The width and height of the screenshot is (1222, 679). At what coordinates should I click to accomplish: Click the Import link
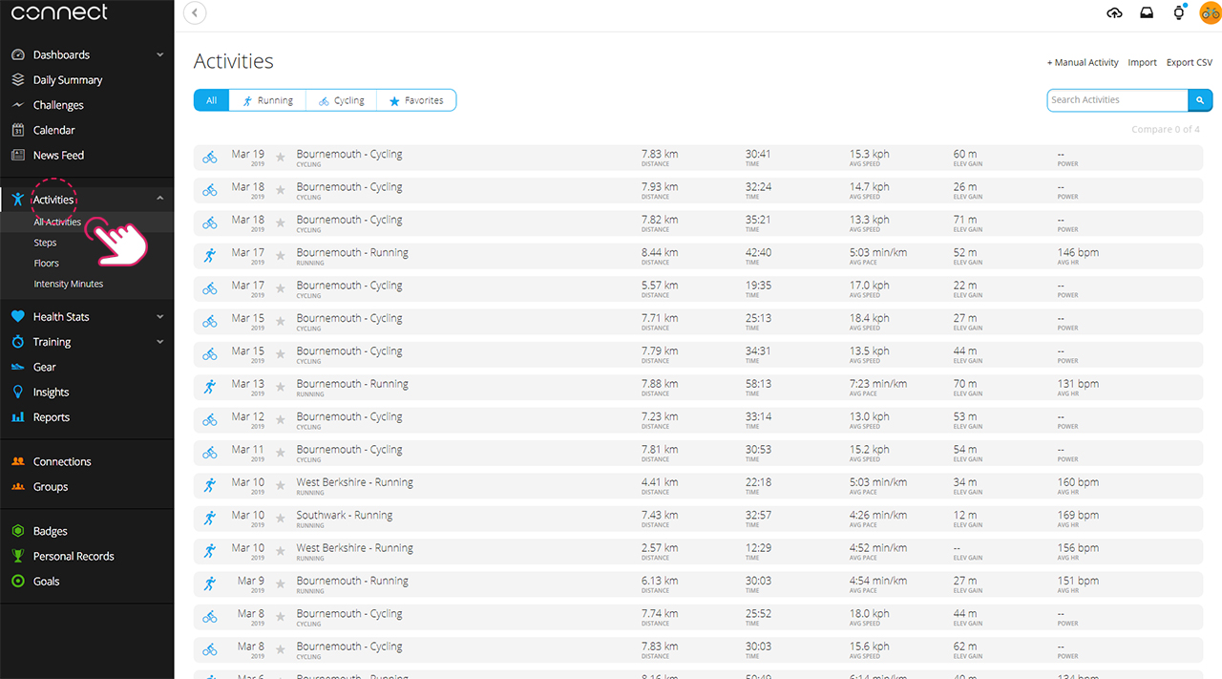coord(1142,62)
